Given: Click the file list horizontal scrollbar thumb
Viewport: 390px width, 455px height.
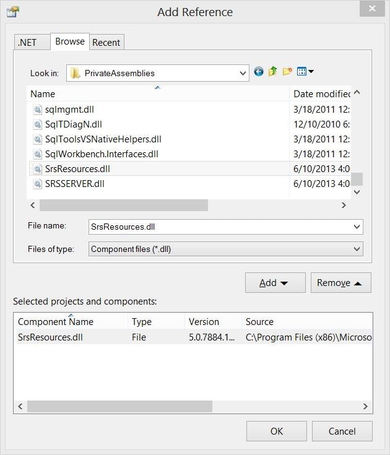Looking at the screenshot, I should tap(124, 205).
